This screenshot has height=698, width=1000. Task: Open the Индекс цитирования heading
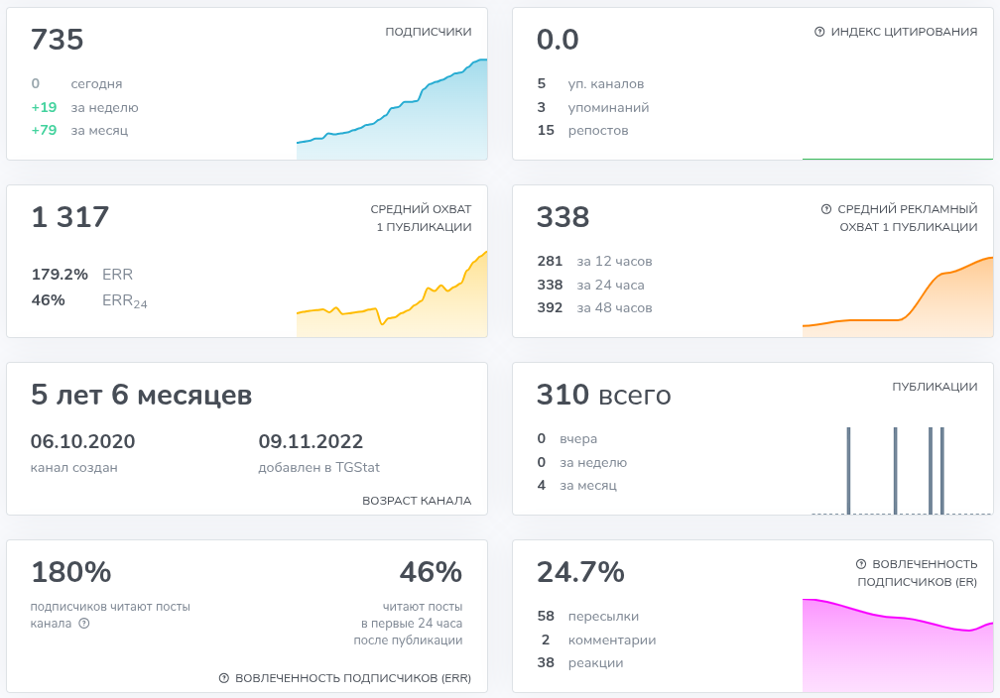(904, 32)
